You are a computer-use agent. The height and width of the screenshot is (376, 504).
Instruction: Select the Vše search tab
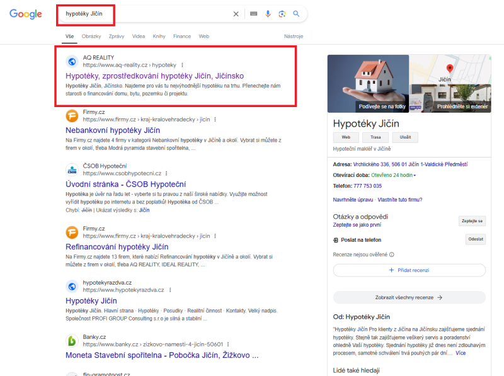pos(69,37)
